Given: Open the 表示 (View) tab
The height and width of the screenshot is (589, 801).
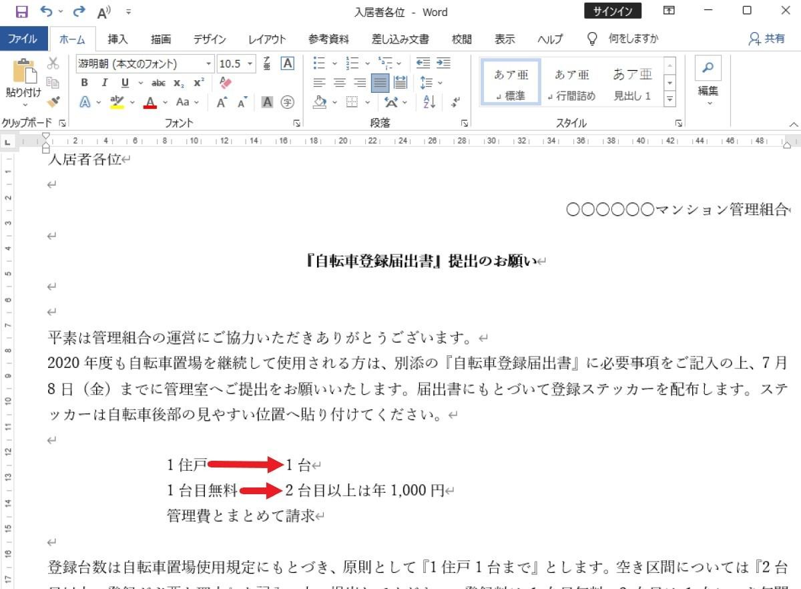Looking at the screenshot, I should coord(505,39).
